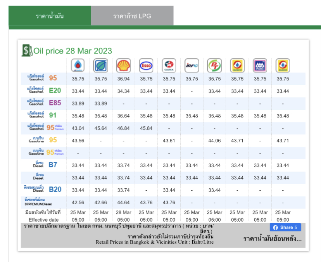Select the Pure brand logo
Image resolution: width=321 pixels, height=262 pixels.
(260, 65)
